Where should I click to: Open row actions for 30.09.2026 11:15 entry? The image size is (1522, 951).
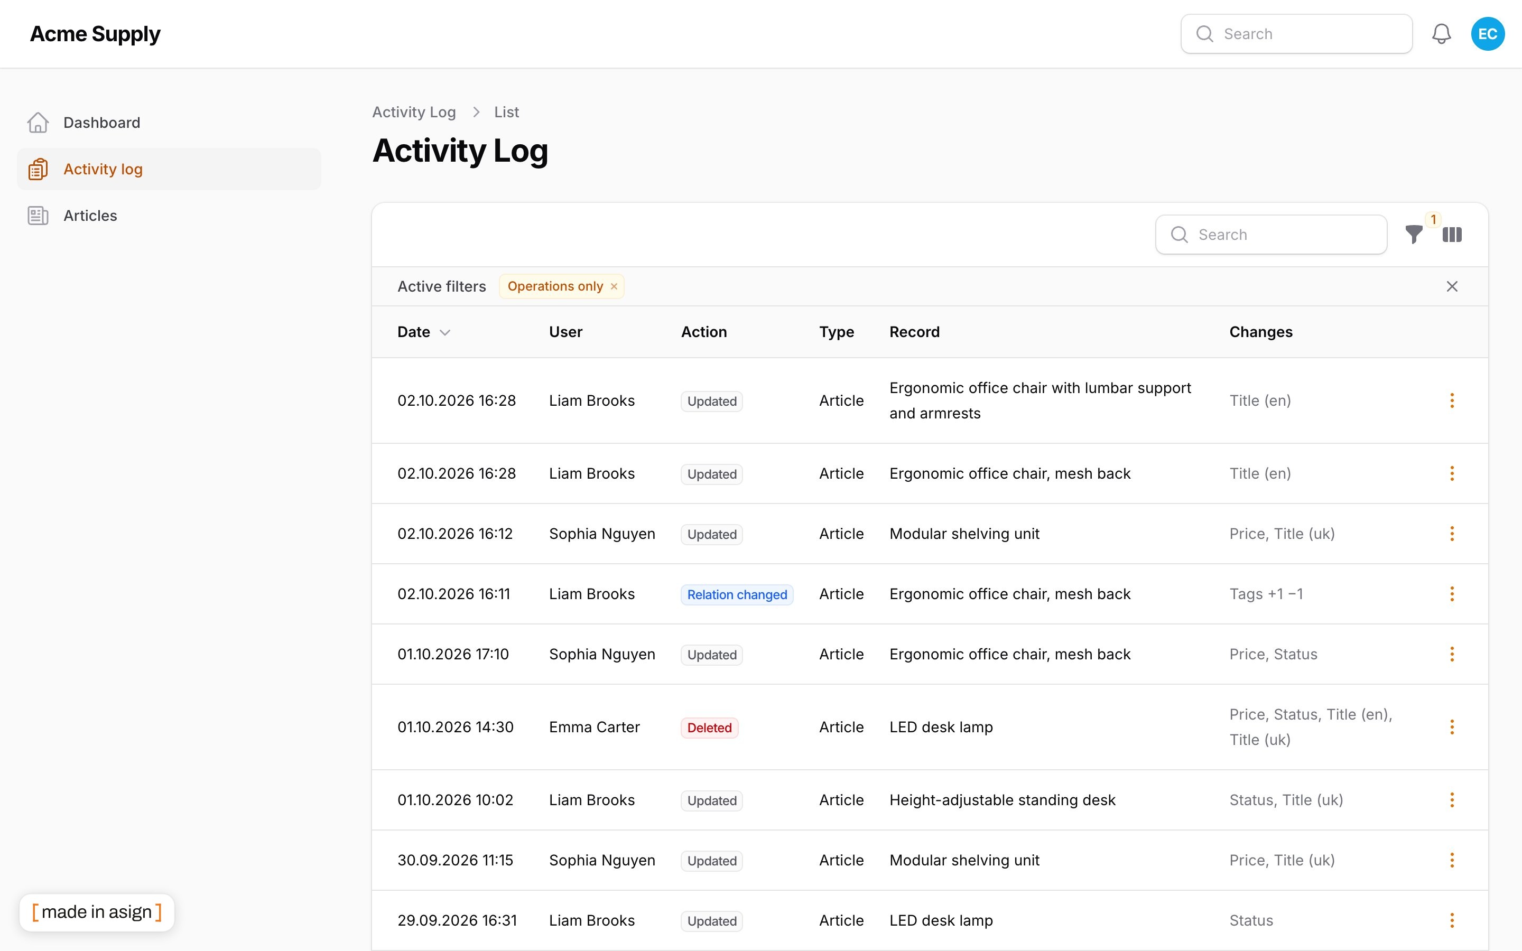[1452, 861]
